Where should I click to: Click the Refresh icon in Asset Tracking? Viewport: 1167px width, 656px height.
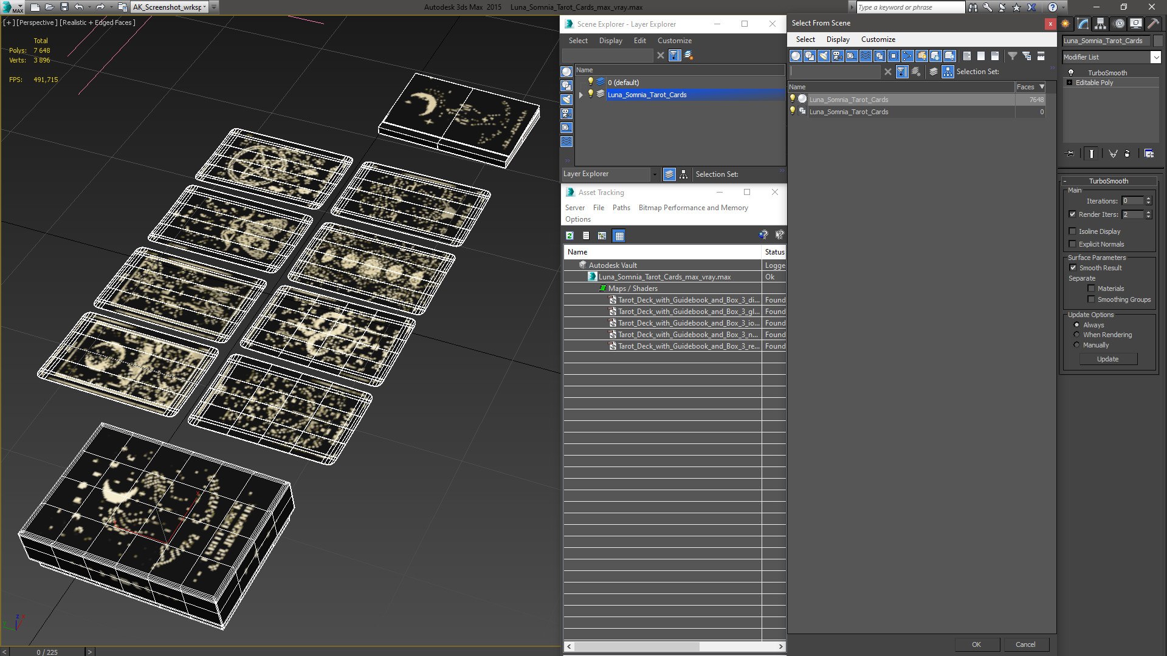(570, 236)
